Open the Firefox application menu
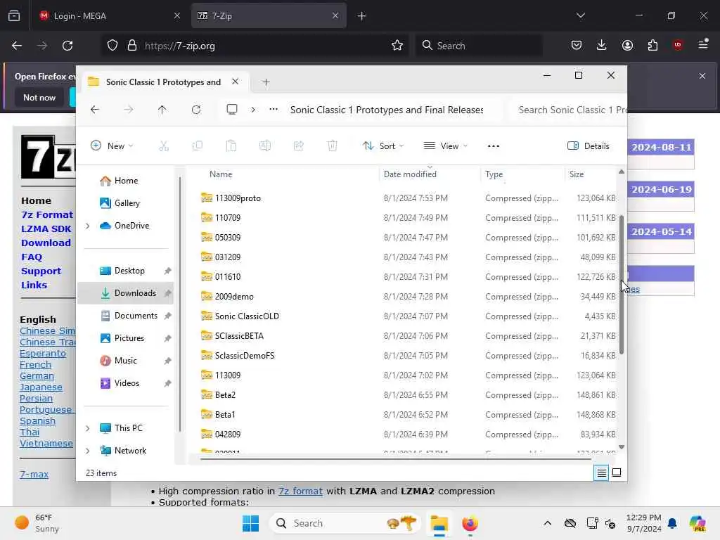The height and width of the screenshot is (540, 720). click(703, 45)
